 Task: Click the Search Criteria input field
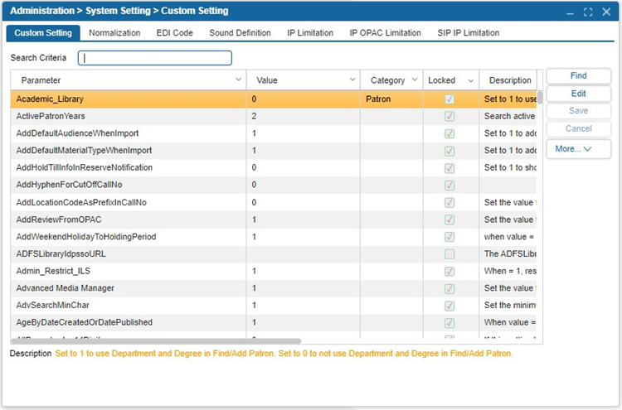[155, 58]
